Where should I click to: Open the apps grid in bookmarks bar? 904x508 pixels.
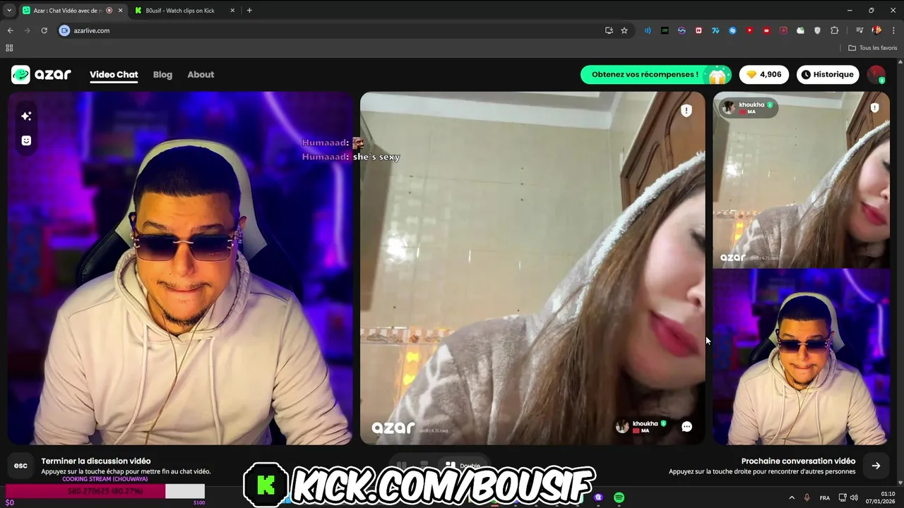9,48
